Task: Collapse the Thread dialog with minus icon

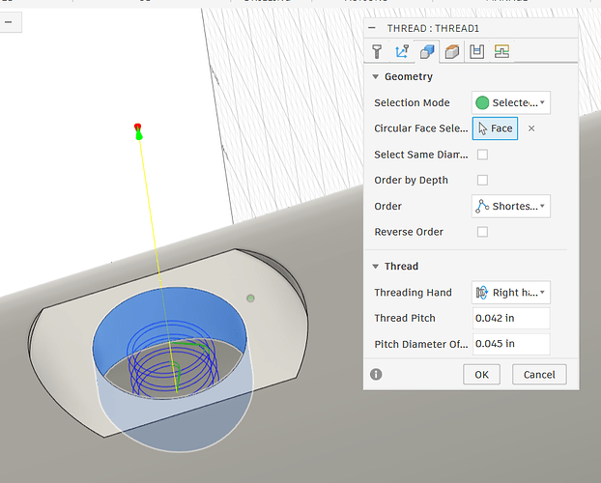Action: [x=371, y=28]
